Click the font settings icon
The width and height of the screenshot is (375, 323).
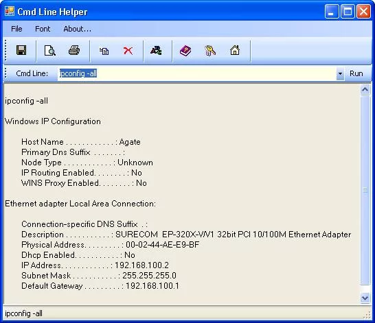(x=156, y=50)
